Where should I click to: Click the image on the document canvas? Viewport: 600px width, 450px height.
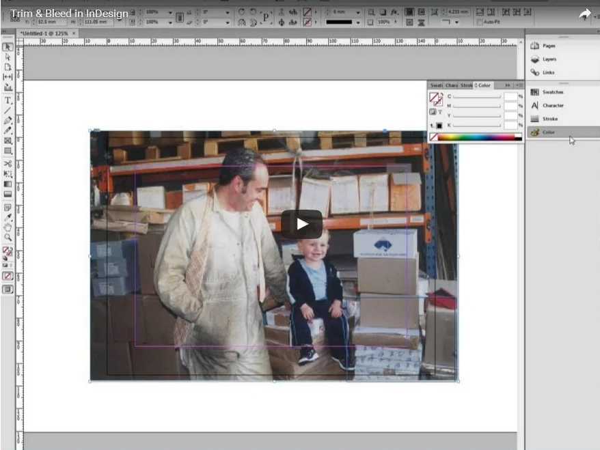click(274, 256)
